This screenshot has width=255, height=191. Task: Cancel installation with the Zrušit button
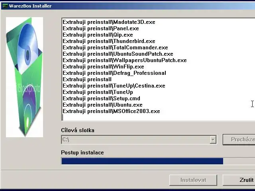tap(239, 180)
